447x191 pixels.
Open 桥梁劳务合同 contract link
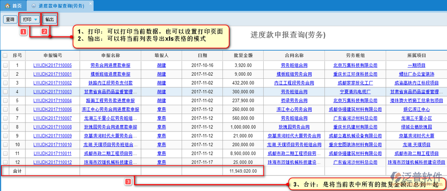[x=294, y=101]
